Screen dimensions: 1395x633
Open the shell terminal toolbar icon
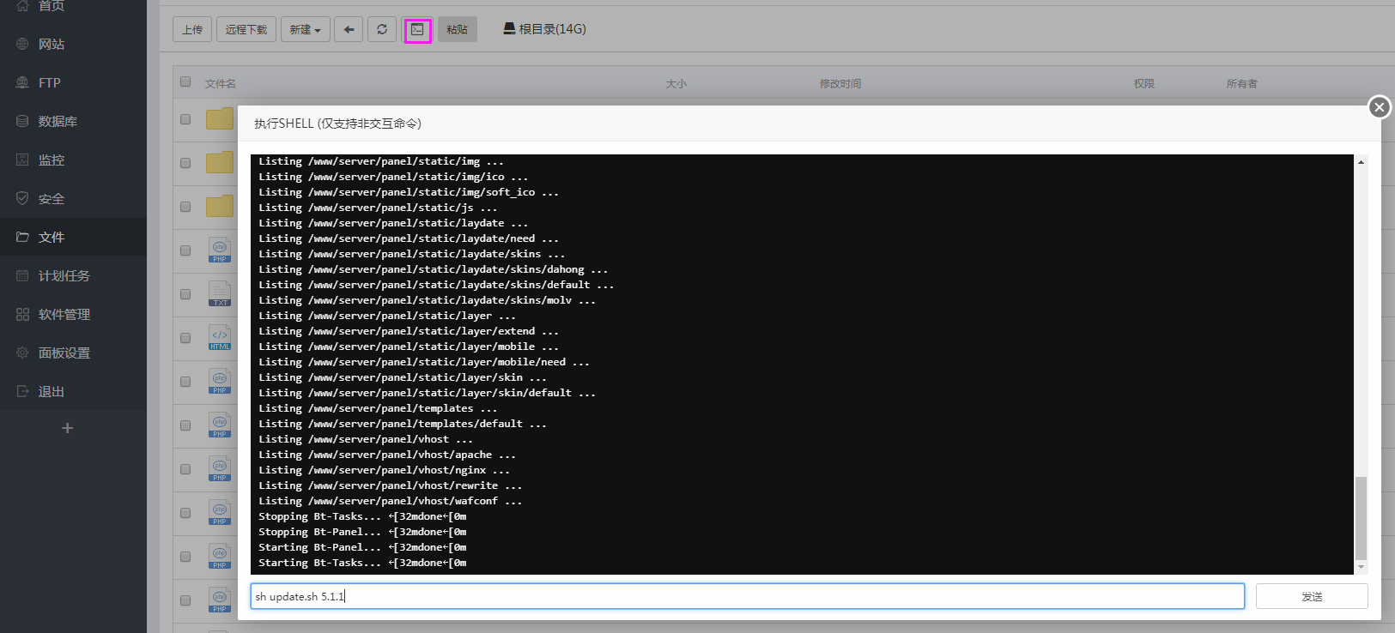tap(417, 29)
